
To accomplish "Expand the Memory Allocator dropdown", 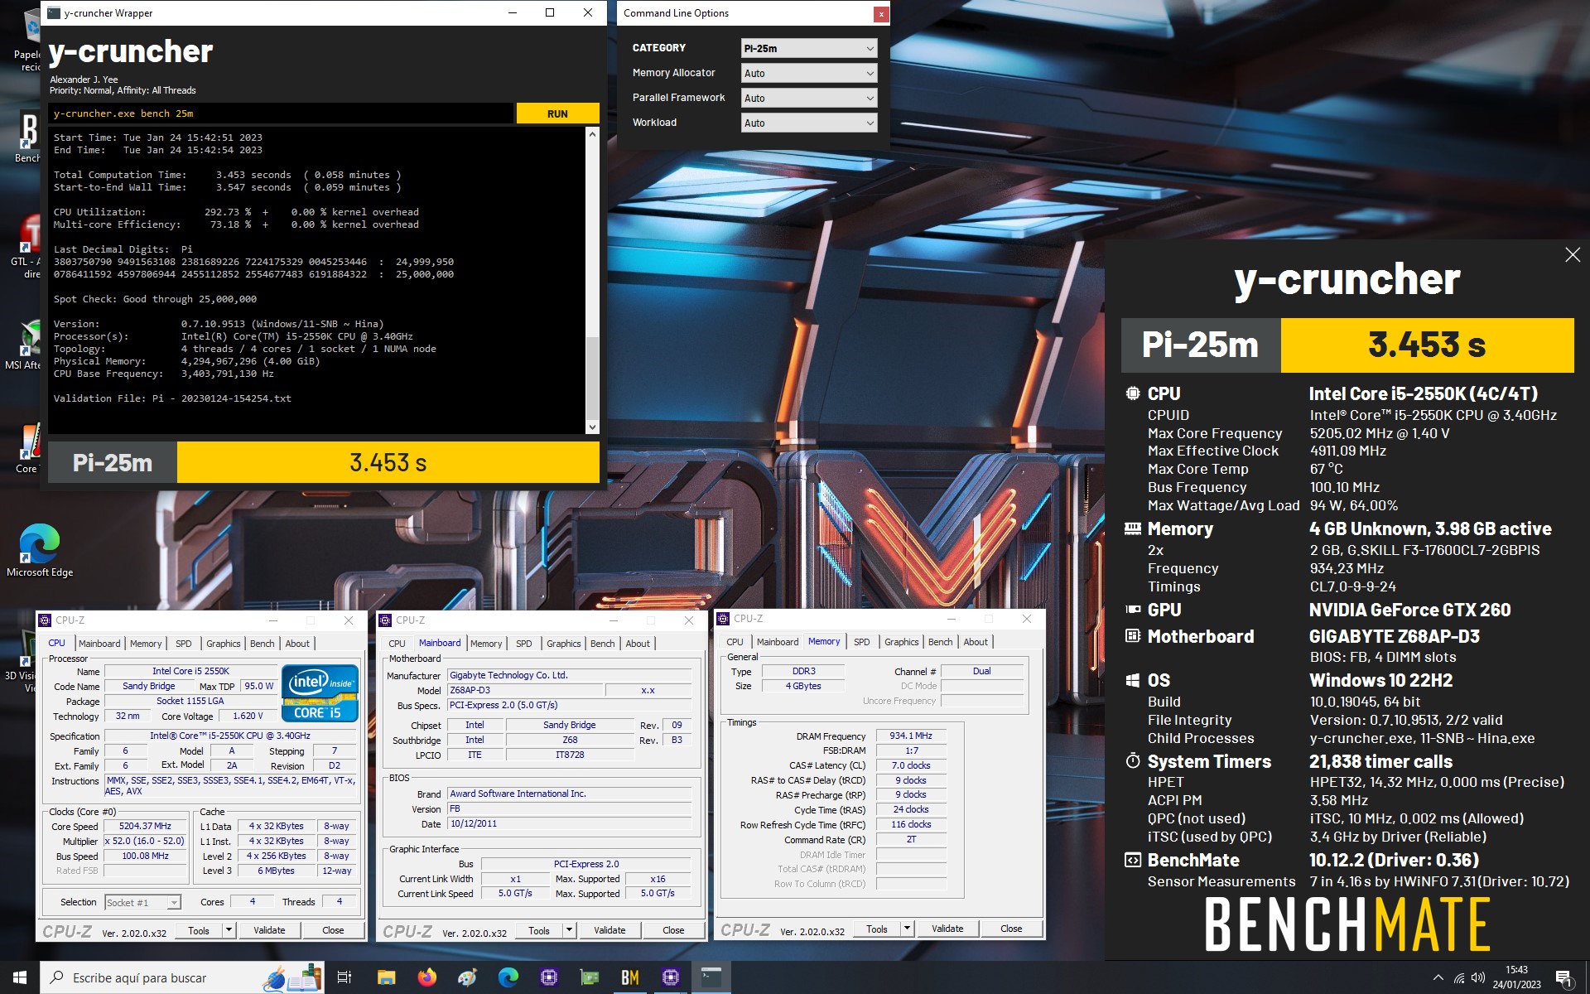I will click(x=808, y=73).
